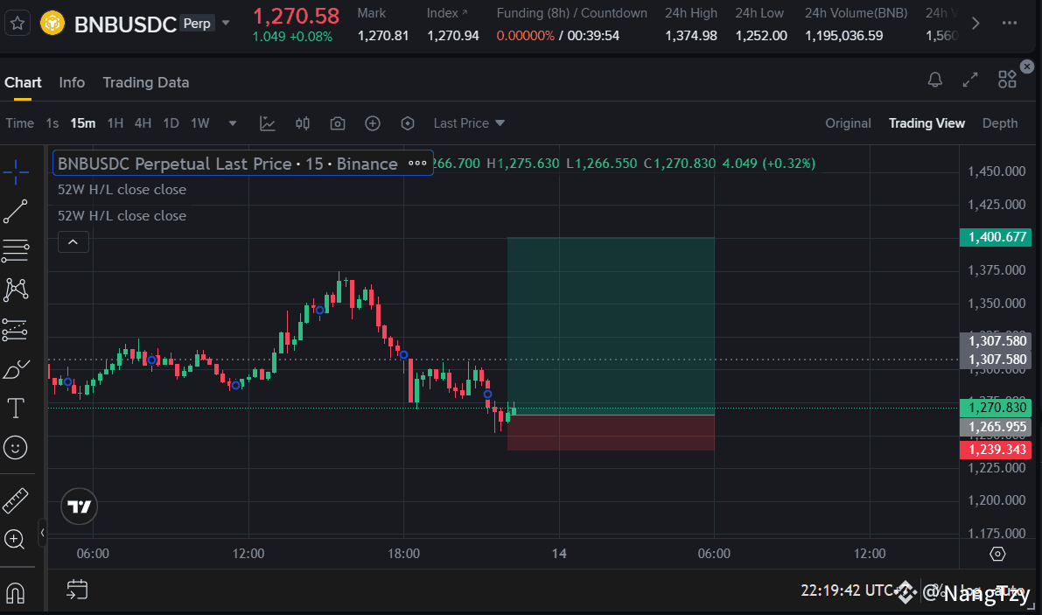The height and width of the screenshot is (615, 1042).
Task: Select the zoom in tool
Action: [15, 540]
